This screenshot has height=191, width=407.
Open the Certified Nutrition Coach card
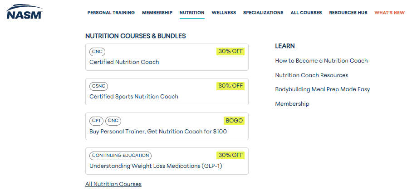click(167, 57)
